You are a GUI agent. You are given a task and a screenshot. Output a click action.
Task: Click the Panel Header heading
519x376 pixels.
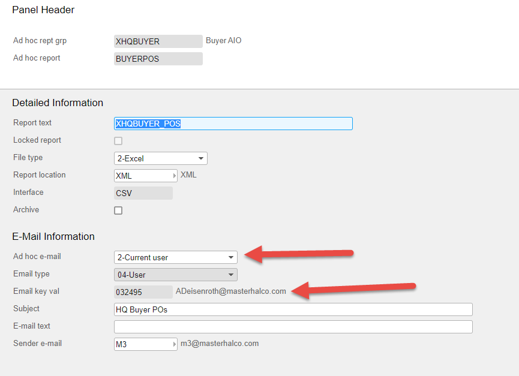[x=43, y=10]
